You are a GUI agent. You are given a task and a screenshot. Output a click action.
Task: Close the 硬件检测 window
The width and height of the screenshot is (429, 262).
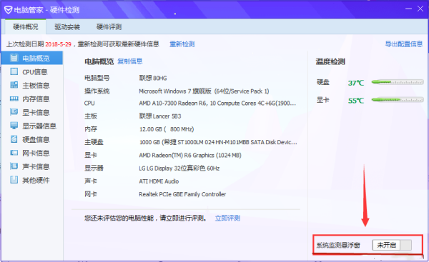(420, 9)
